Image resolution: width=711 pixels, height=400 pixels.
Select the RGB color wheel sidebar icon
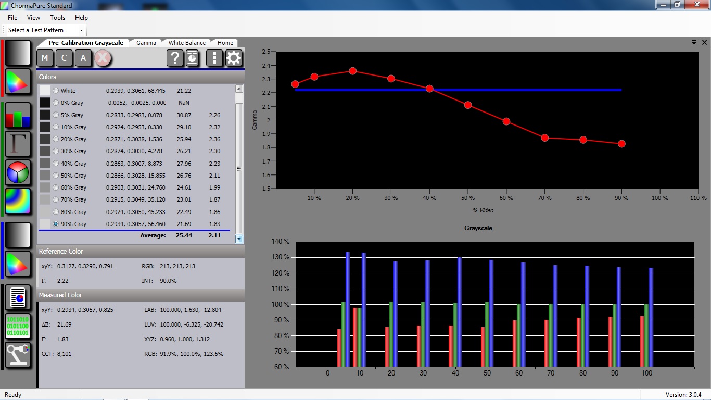point(18,173)
